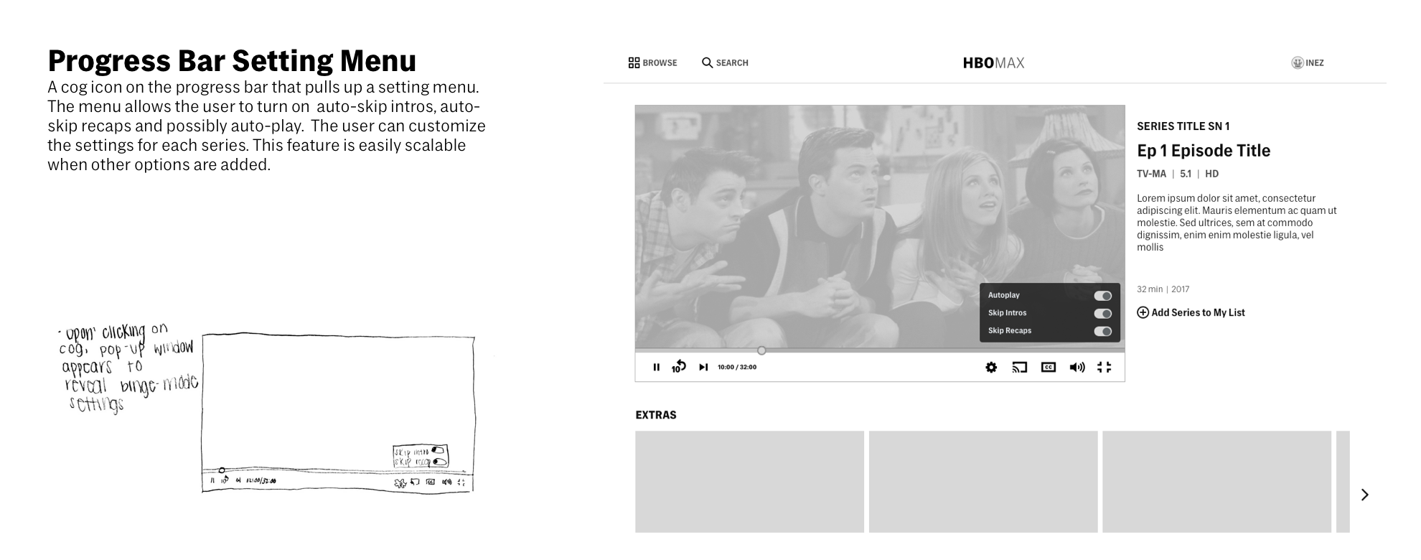Open the cog settings menu
The height and width of the screenshot is (560, 1421).
coord(991,368)
